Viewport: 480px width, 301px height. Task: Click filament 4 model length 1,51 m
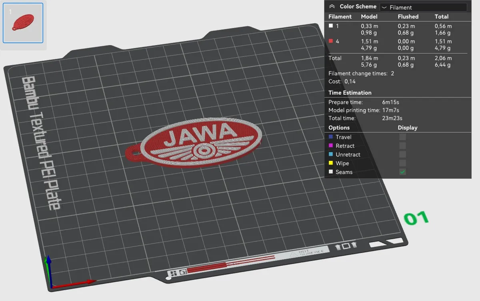[x=370, y=42]
